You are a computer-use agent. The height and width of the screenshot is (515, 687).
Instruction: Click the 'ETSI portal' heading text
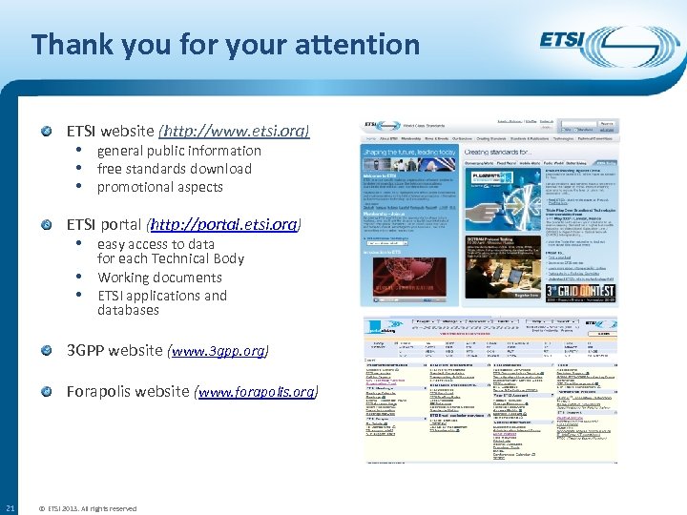tap(104, 225)
